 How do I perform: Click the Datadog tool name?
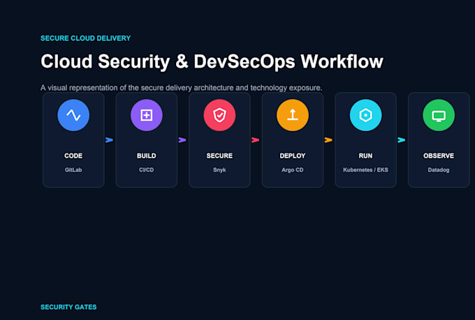pos(439,169)
